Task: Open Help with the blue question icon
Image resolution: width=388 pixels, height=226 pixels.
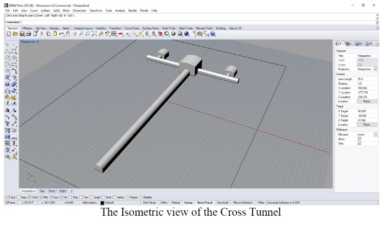Action: (213, 34)
